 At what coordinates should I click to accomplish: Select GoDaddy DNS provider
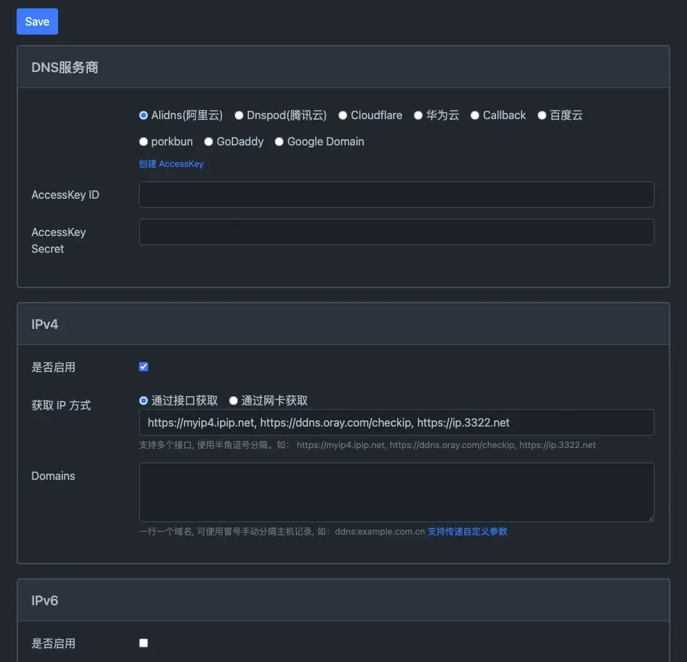[208, 141]
